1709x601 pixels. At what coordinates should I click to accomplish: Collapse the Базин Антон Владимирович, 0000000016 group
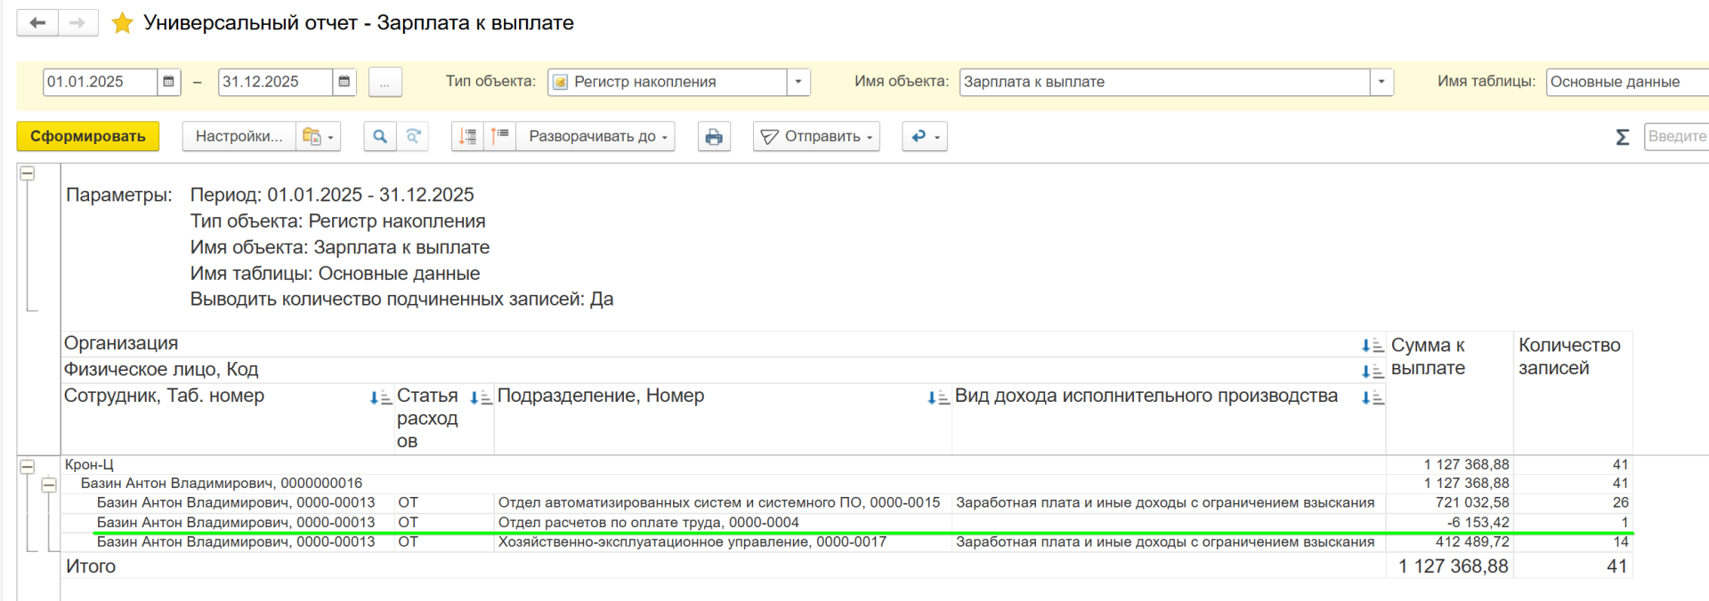(x=49, y=485)
